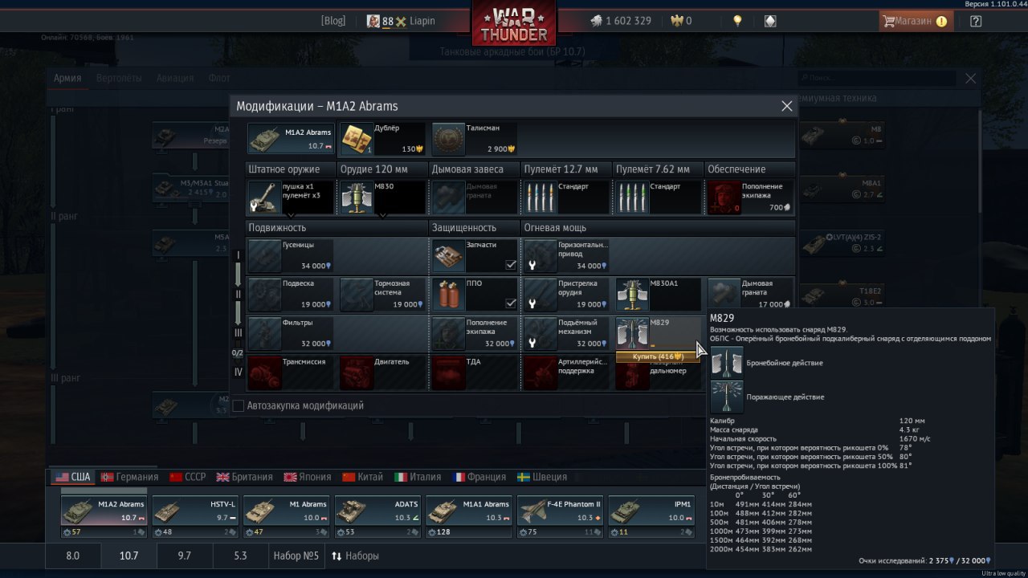The width and height of the screenshot is (1028, 578).
Task: Open player profile Liapin
Action: click(401, 21)
